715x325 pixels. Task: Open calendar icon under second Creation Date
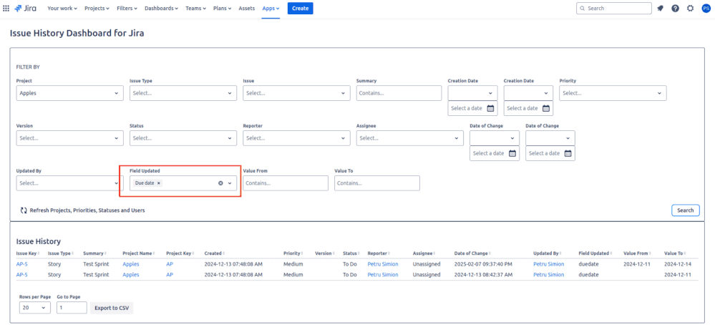click(x=546, y=109)
